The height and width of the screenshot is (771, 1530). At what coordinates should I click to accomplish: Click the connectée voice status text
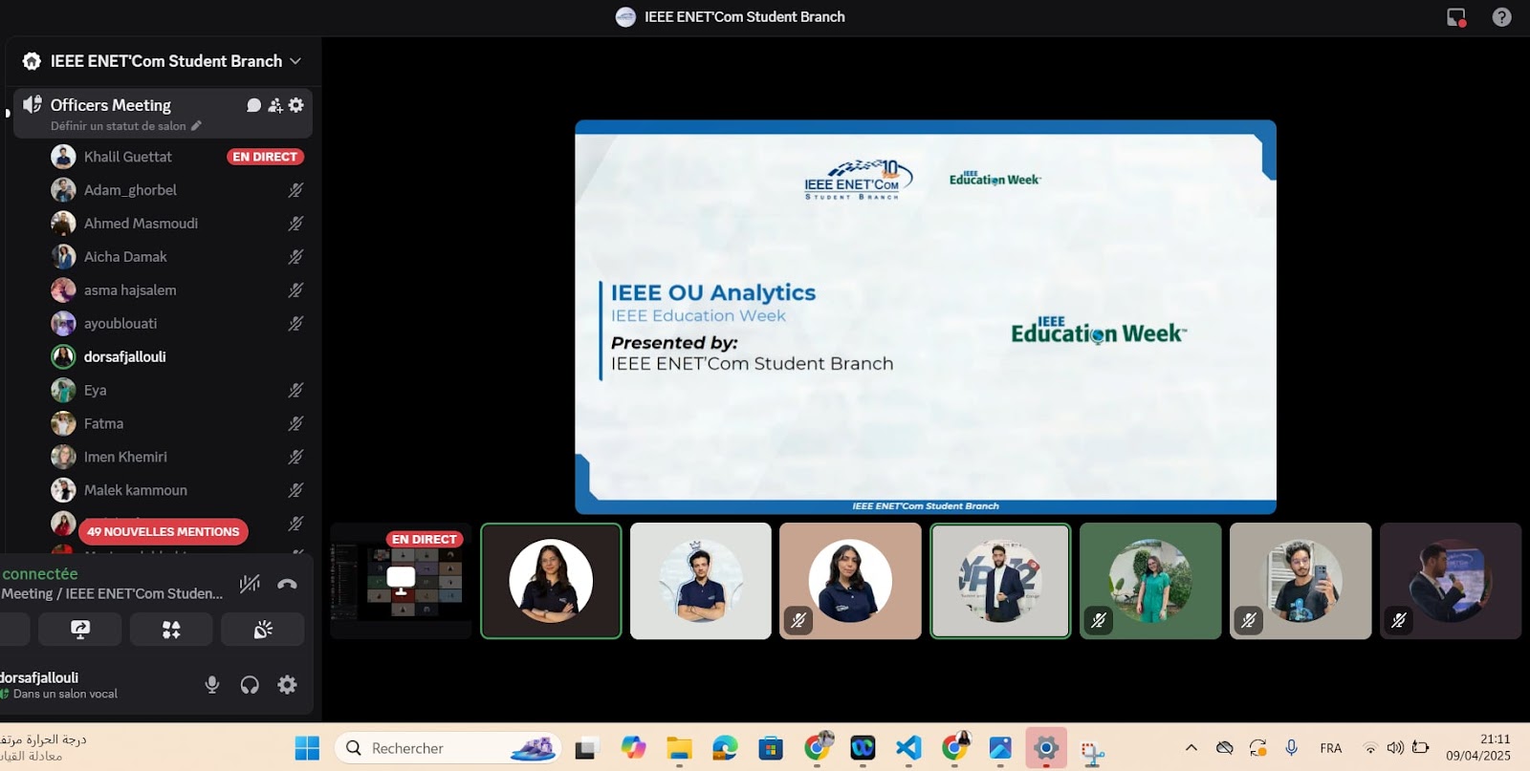pos(40,574)
